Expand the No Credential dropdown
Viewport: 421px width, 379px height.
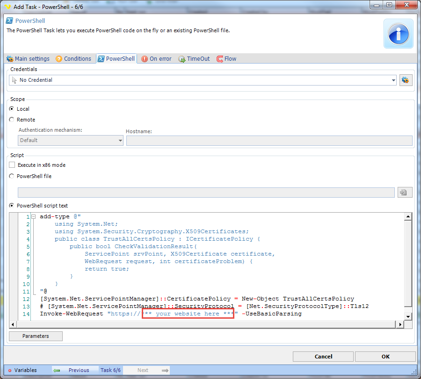[x=393, y=80]
